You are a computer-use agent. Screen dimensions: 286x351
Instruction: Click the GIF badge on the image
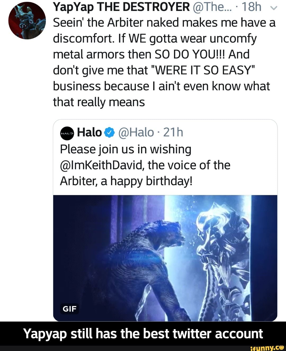[70, 309]
